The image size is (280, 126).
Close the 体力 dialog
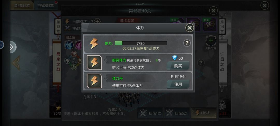tap(190, 28)
